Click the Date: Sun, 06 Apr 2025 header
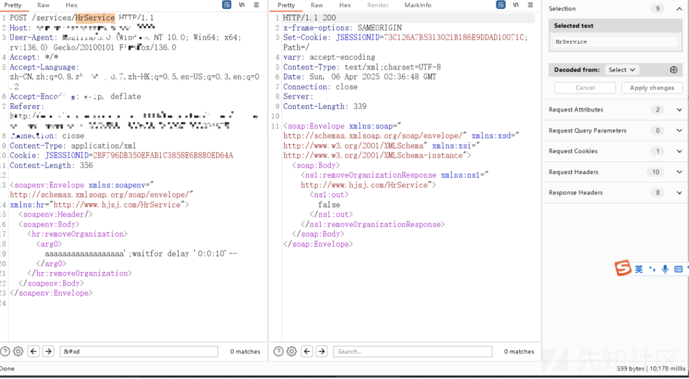This screenshot has width=689, height=379. 360,77
